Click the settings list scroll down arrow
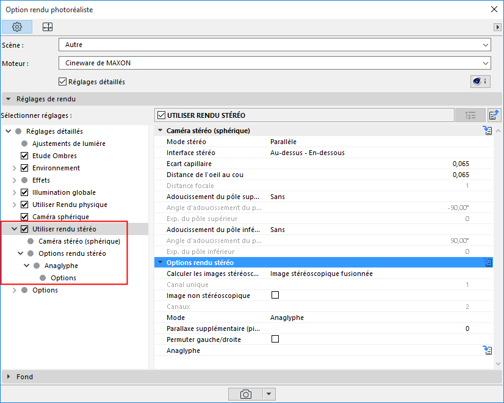The width and height of the screenshot is (504, 403). [499, 364]
